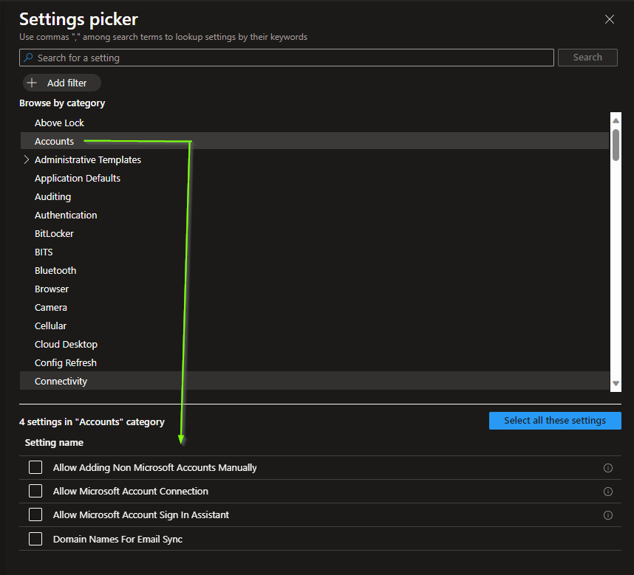Click the info icon for Allow Adding Non Microsoft Accounts Manually
Image resolution: width=634 pixels, height=575 pixels.
coord(608,468)
